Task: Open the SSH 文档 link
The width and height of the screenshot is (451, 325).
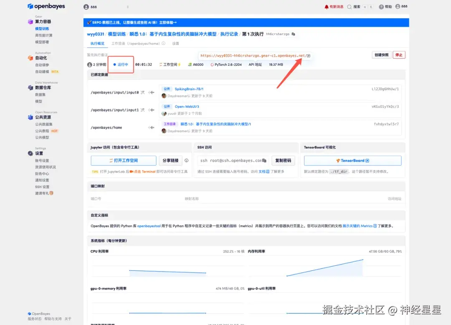Action: (264, 171)
